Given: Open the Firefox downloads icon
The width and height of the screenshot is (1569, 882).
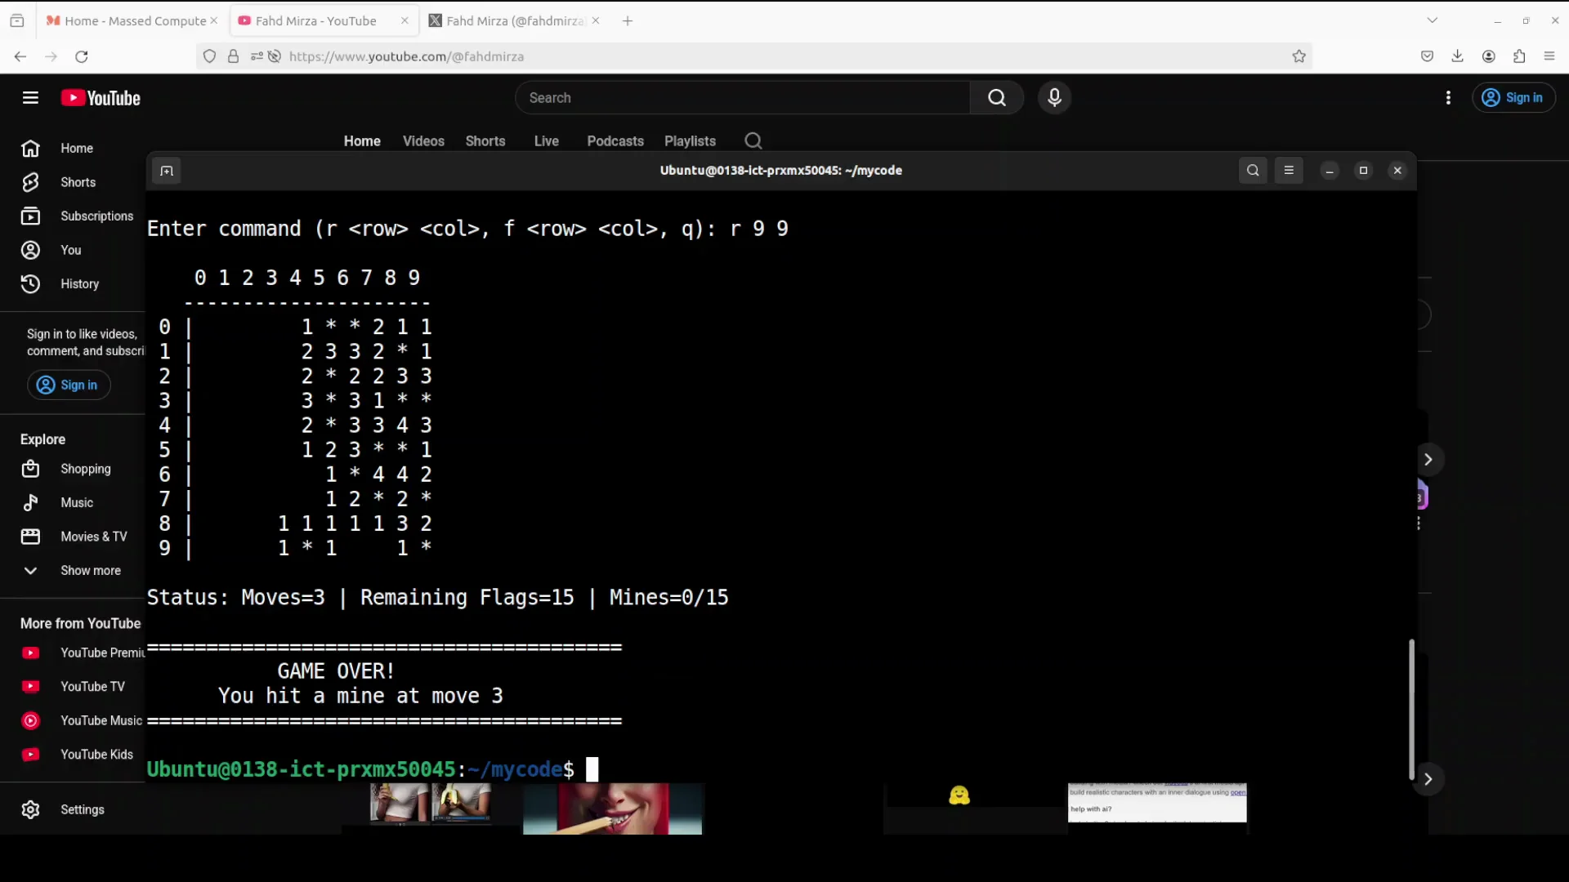Looking at the screenshot, I should [1457, 56].
